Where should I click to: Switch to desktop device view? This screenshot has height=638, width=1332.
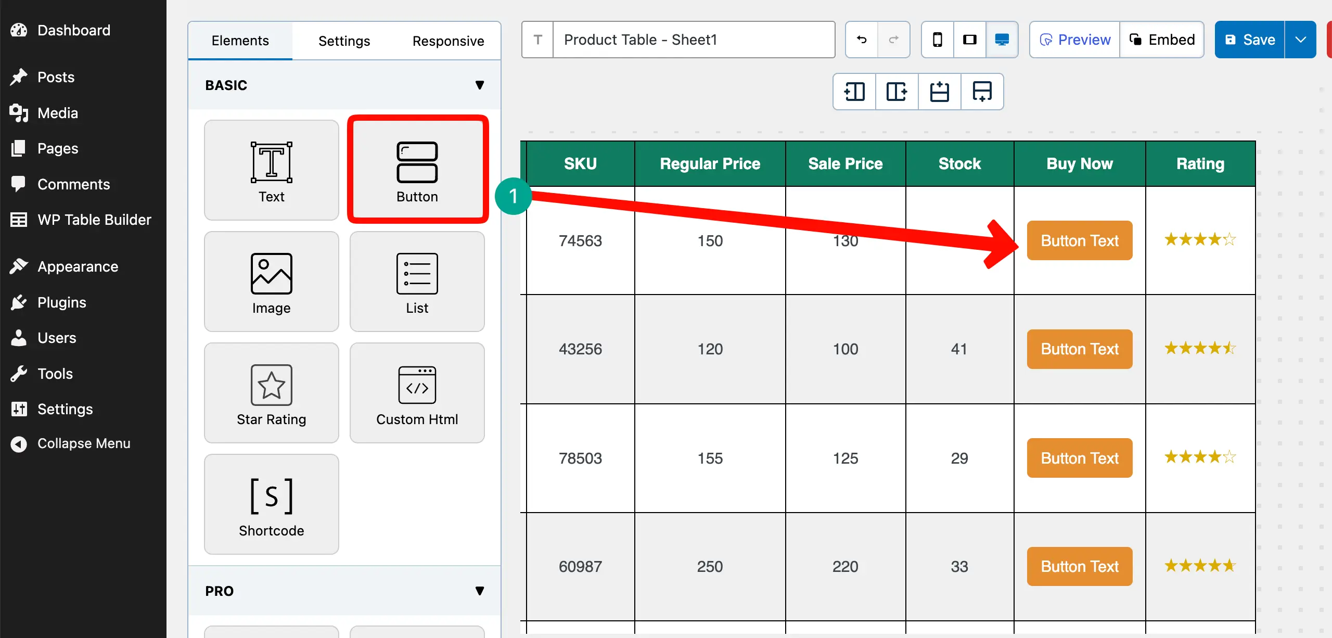[1002, 40]
